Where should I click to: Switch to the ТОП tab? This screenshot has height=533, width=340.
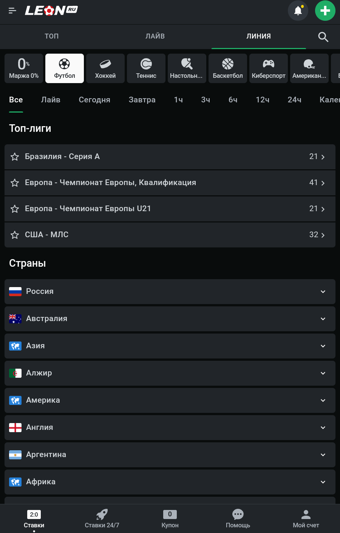click(x=52, y=36)
